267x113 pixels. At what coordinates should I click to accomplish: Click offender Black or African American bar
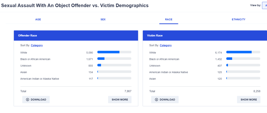coord(114,59)
